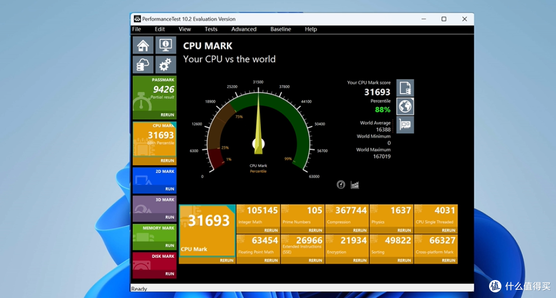Open the cloud baseline management icon
The image size is (556, 298).
[x=143, y=65]
